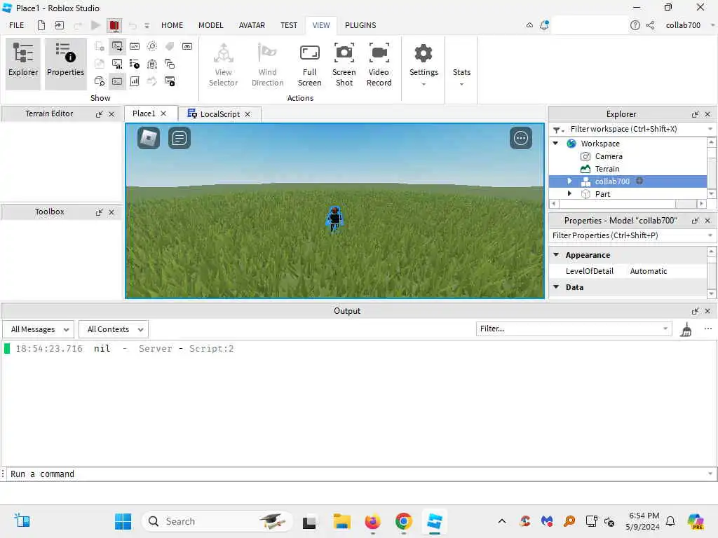The width and height of the screenshot is (718, 538).
Task: Click the help question mark icon
Action: coord(635,25)
